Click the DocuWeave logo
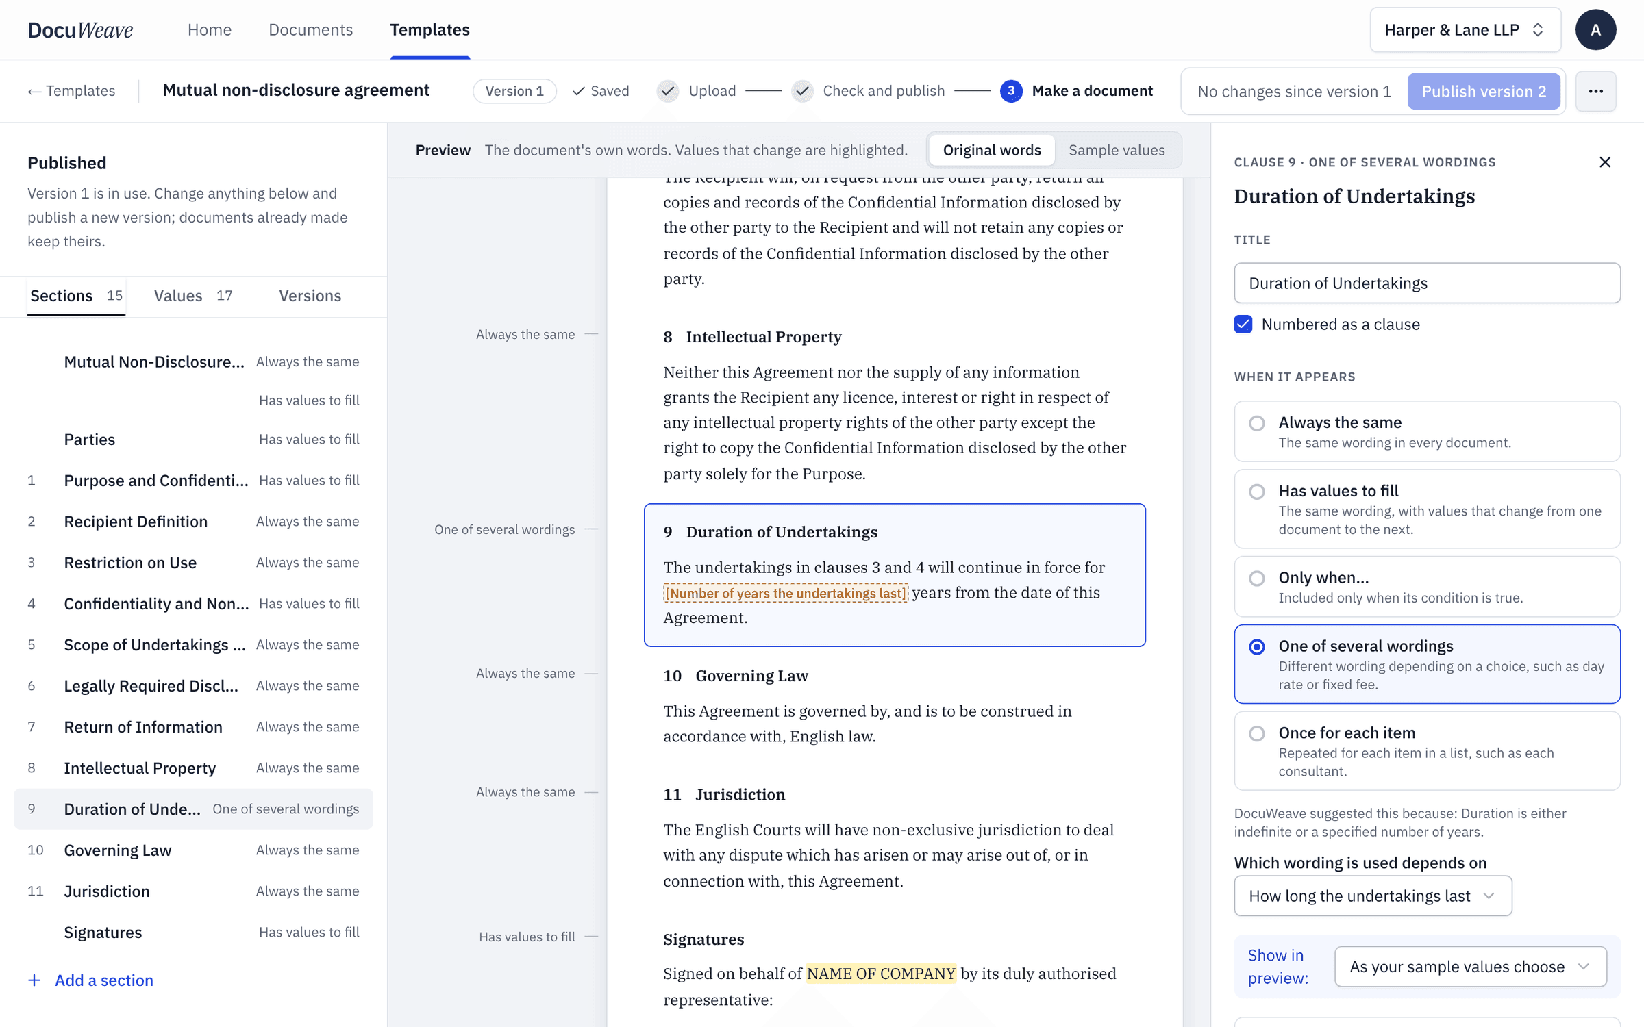The width and height of the screenshot is (1644, 1027). [80, 29]
